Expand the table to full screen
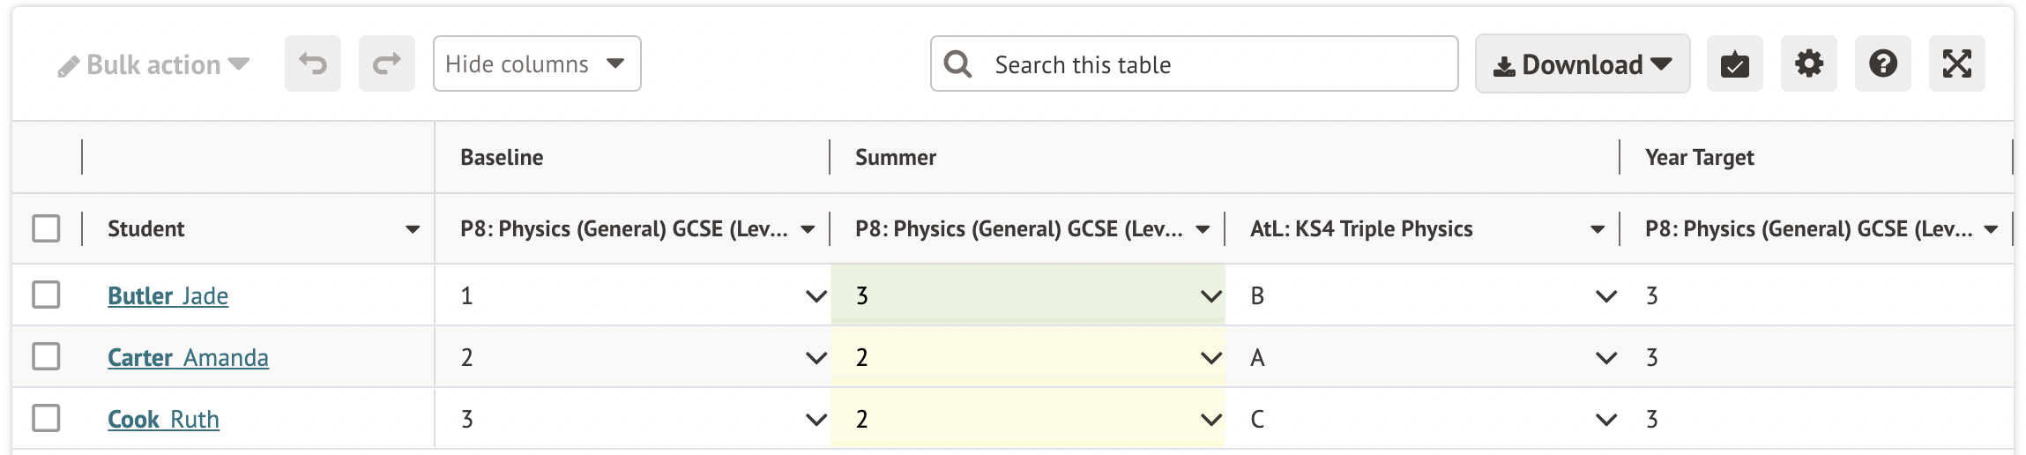 pos(1956,63)
